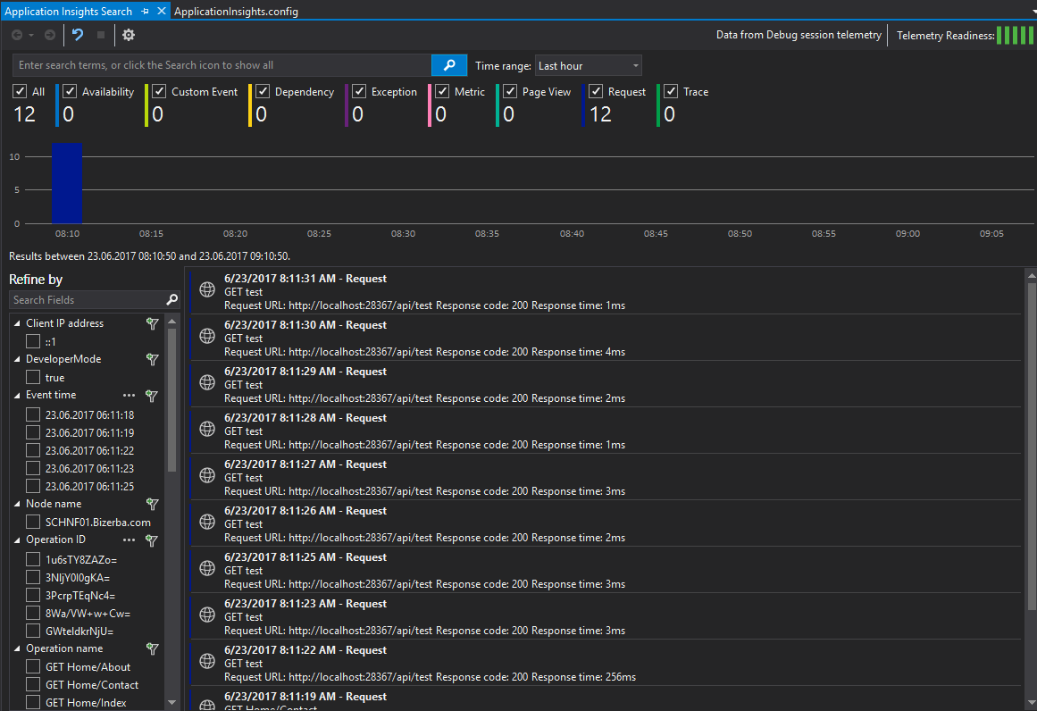
Task: Click globe icon of 8:11:31 AM request
Action: coord(207,289)
